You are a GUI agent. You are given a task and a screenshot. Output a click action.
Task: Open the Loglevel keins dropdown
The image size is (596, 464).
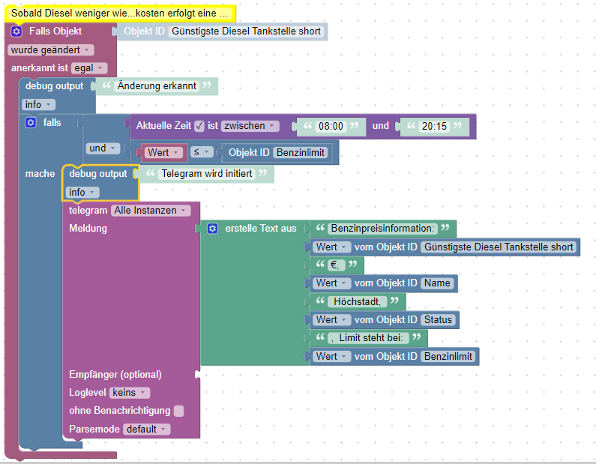pos(129,393)
